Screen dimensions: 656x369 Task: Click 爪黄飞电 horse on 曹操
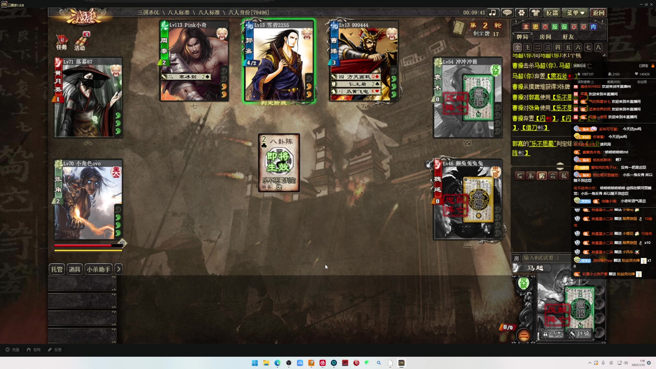355,91
